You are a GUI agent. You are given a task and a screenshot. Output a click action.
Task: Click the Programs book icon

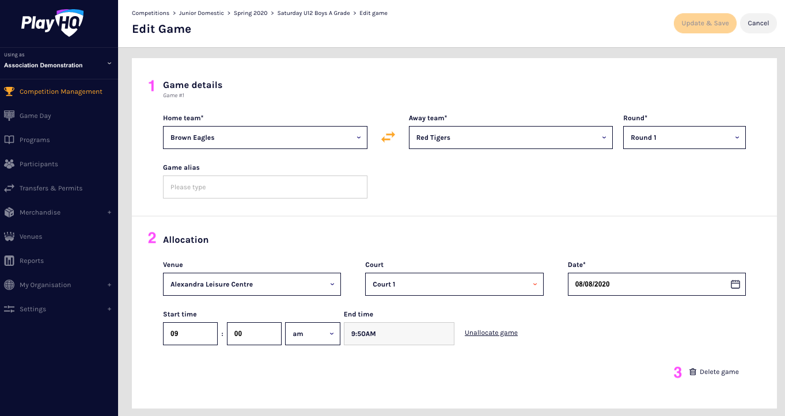9,140
